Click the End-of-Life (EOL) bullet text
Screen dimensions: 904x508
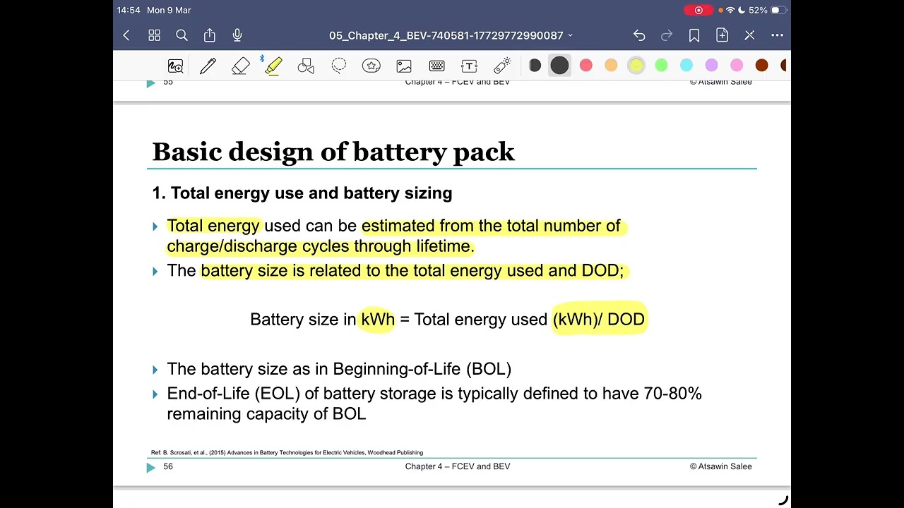tap(434, 404)
